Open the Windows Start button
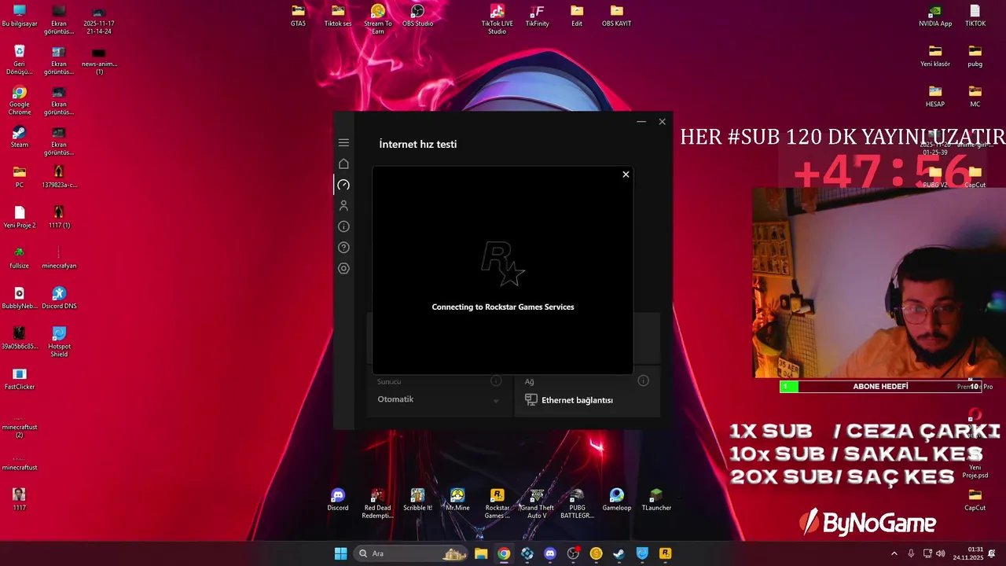 pos(340,553)
